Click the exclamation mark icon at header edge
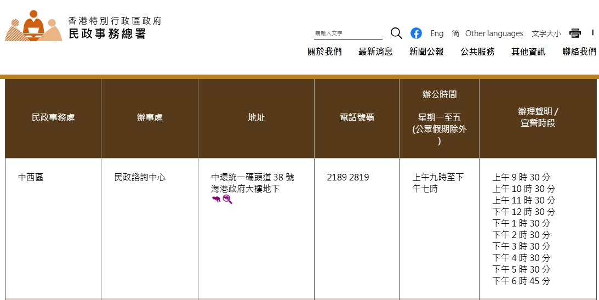599x300 pixels. pyautogui.click(x=592, y=33)
